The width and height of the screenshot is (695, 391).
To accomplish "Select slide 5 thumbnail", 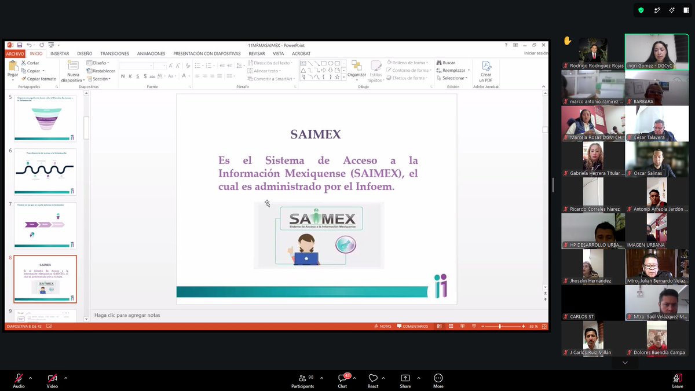I will (45, 118).
